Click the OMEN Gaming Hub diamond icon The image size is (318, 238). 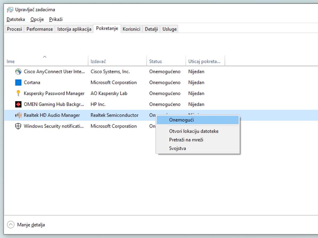click(18, 104)
